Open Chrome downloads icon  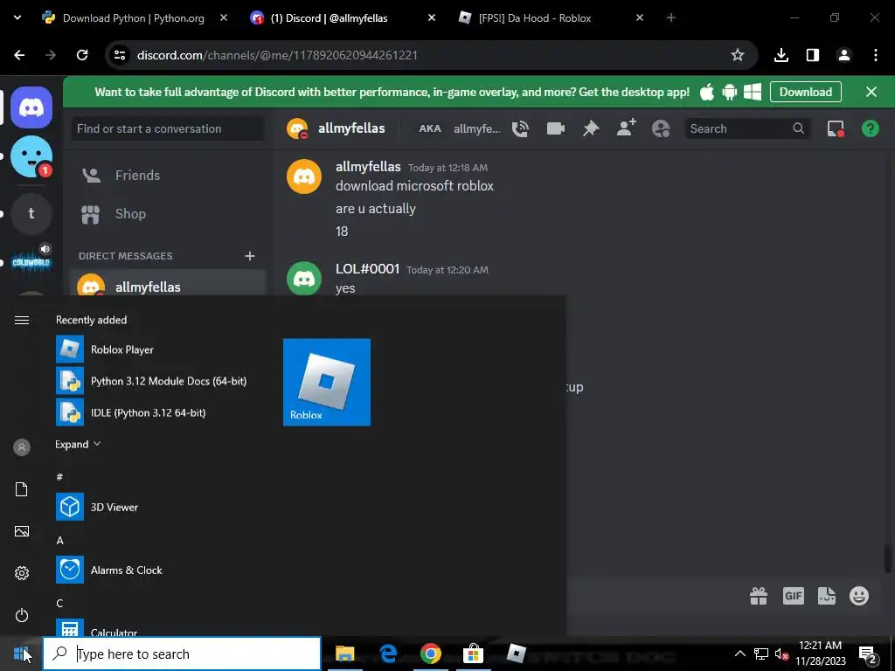[x=781, y=55]
